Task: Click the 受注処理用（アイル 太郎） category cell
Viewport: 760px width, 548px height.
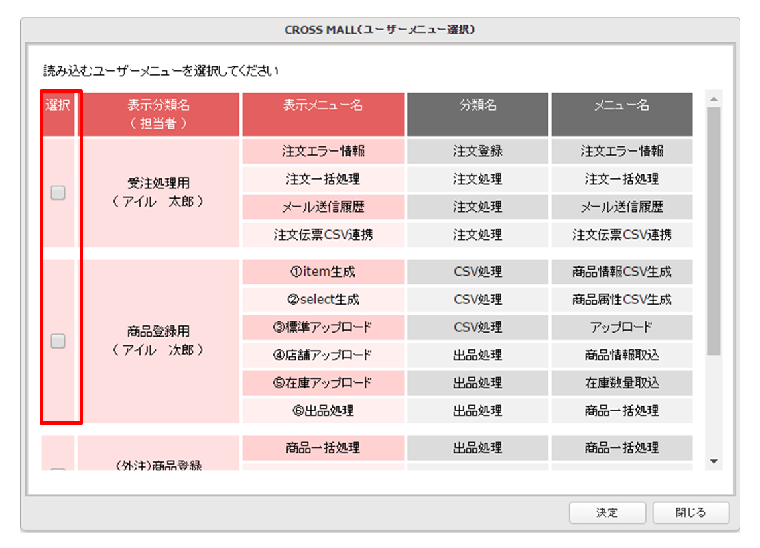Action: click(x=158, y=193)
